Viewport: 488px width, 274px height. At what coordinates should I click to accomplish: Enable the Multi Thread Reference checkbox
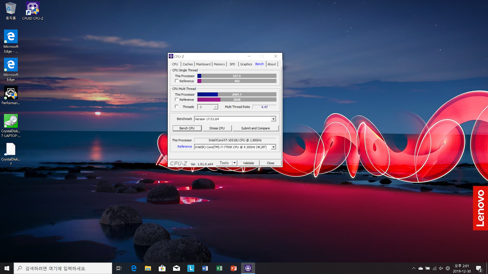point(177,100)
